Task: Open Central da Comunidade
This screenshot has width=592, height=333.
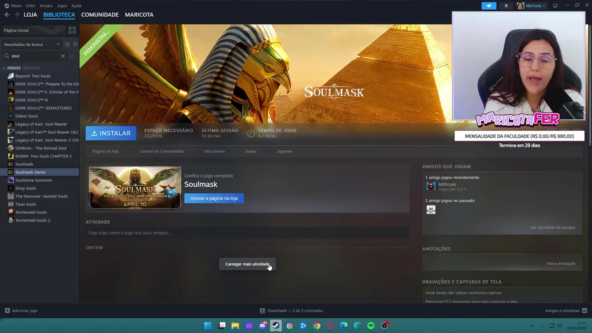Action: point(161,151)
